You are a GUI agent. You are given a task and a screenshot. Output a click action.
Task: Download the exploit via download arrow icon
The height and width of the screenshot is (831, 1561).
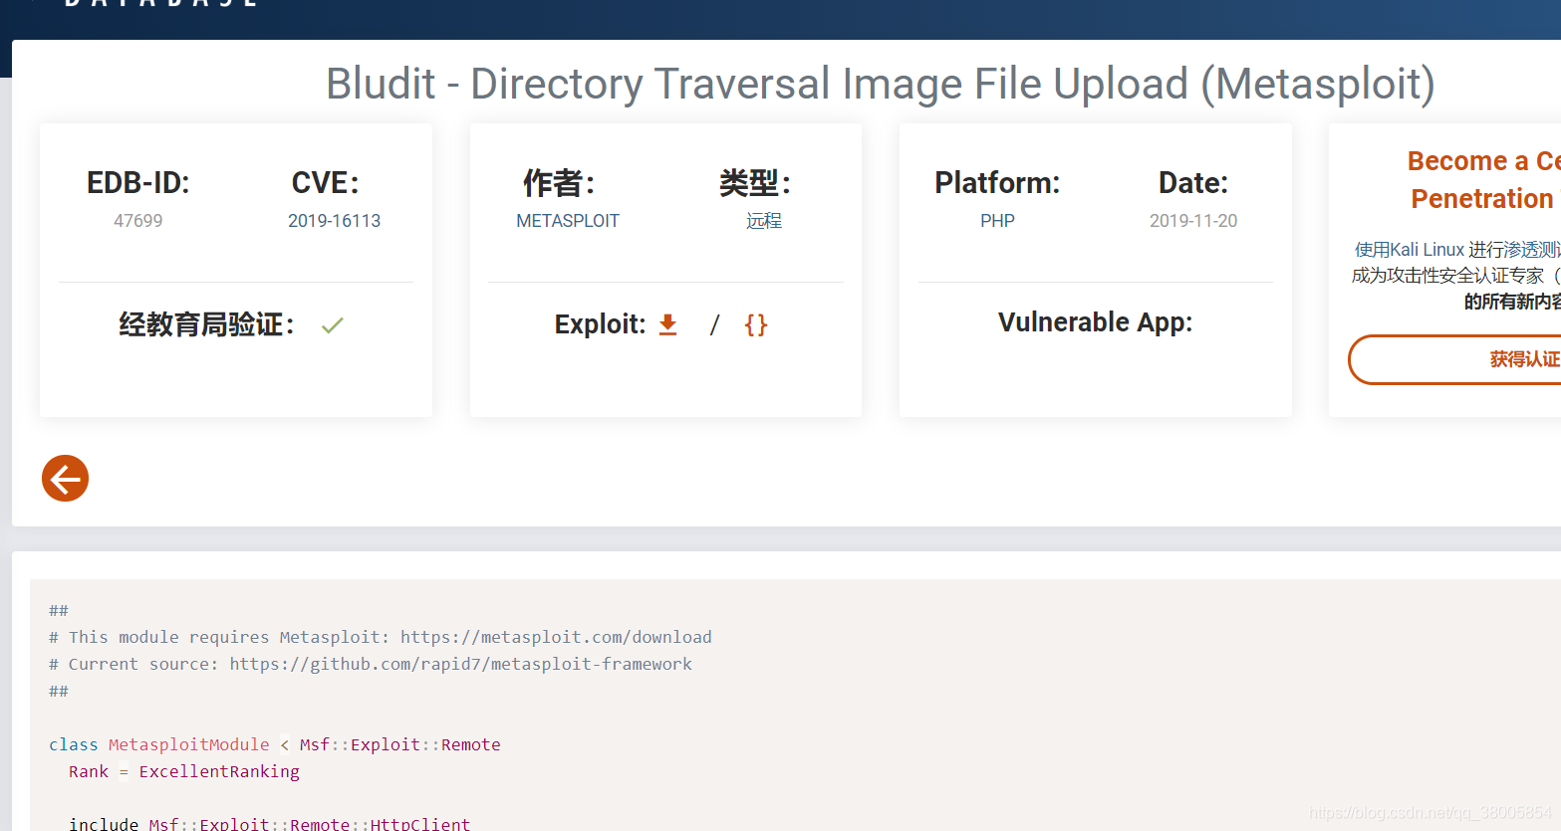pos(668,324)
